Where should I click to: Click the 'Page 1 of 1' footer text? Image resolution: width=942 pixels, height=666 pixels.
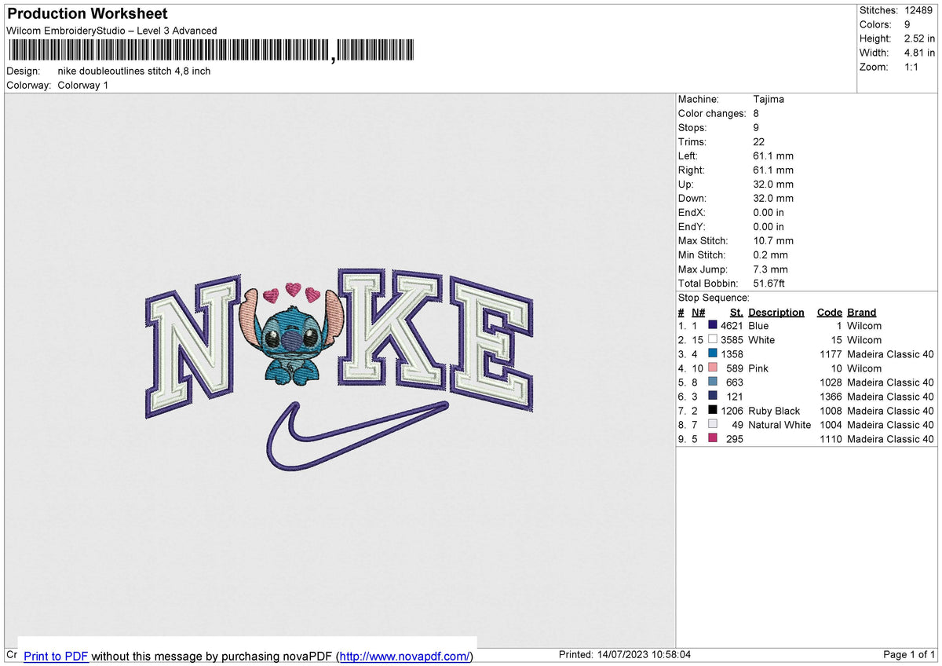(x=909, y=654)
